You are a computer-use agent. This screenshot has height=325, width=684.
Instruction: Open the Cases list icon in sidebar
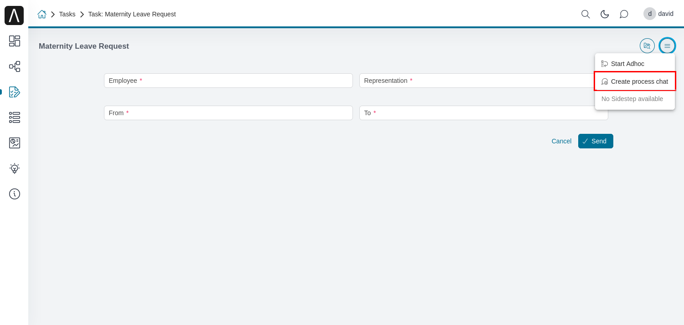[x=14, y=117]
